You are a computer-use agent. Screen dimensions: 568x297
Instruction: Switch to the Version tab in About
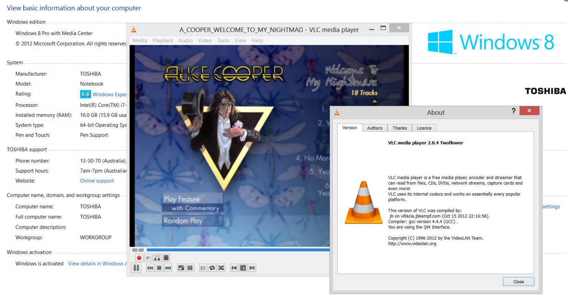(350, 128)
